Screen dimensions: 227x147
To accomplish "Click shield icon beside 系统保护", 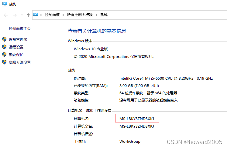I will point(4,55).
